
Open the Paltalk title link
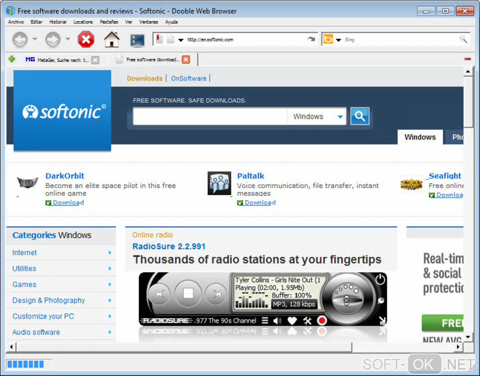click(250, 176)
